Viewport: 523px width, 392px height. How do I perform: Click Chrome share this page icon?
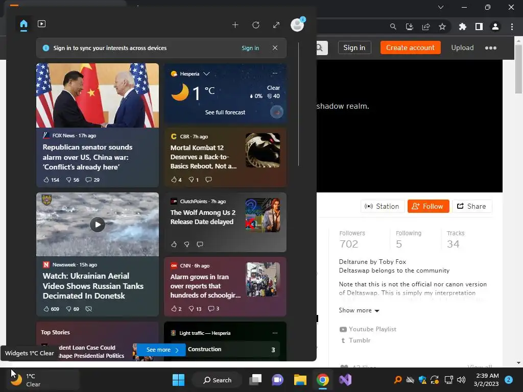tap(426, 27)
